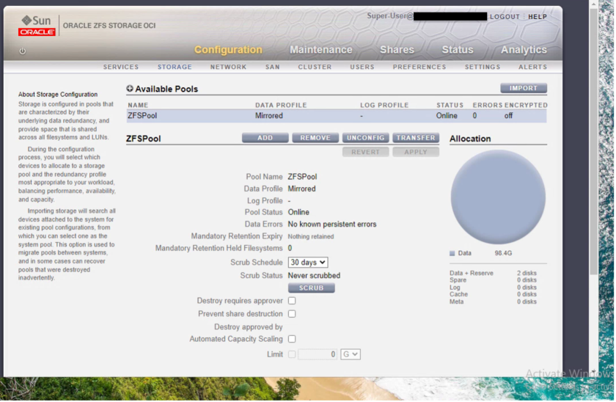Click the Super-User account label
Image resolution: width=616 pixels, height=402 pixels.
click(x=389, y=16)
